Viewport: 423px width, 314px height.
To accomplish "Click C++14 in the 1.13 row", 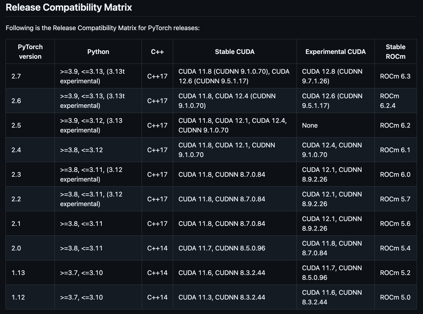I will click(x=157, y=273).
